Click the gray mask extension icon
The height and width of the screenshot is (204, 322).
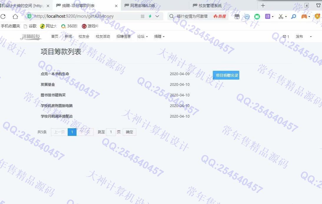pyautogui.click(x=237, y=17)
